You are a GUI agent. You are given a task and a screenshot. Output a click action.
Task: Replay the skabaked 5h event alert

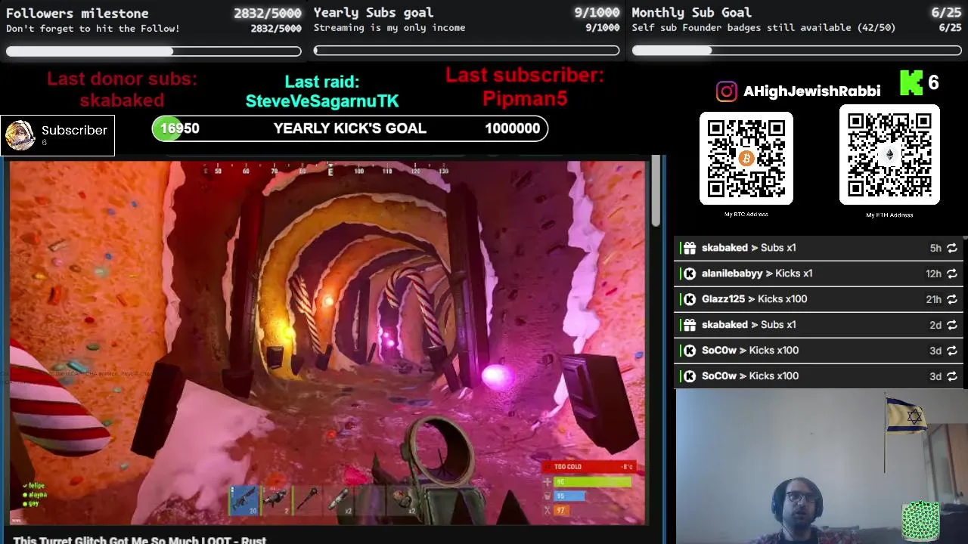pos(952,248)
